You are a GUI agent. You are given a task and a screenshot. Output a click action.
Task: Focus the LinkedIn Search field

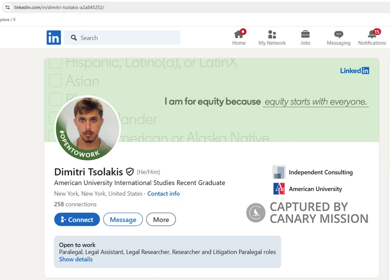pyautogui.click(x=122, y=38)
